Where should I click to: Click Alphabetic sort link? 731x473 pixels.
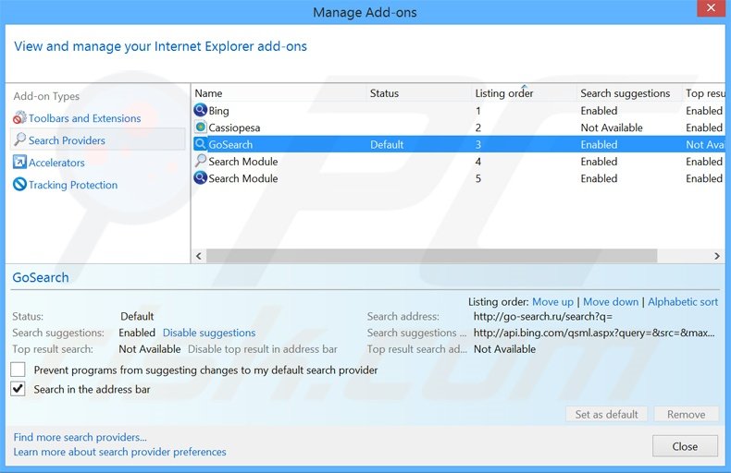[x=683, y=302]
